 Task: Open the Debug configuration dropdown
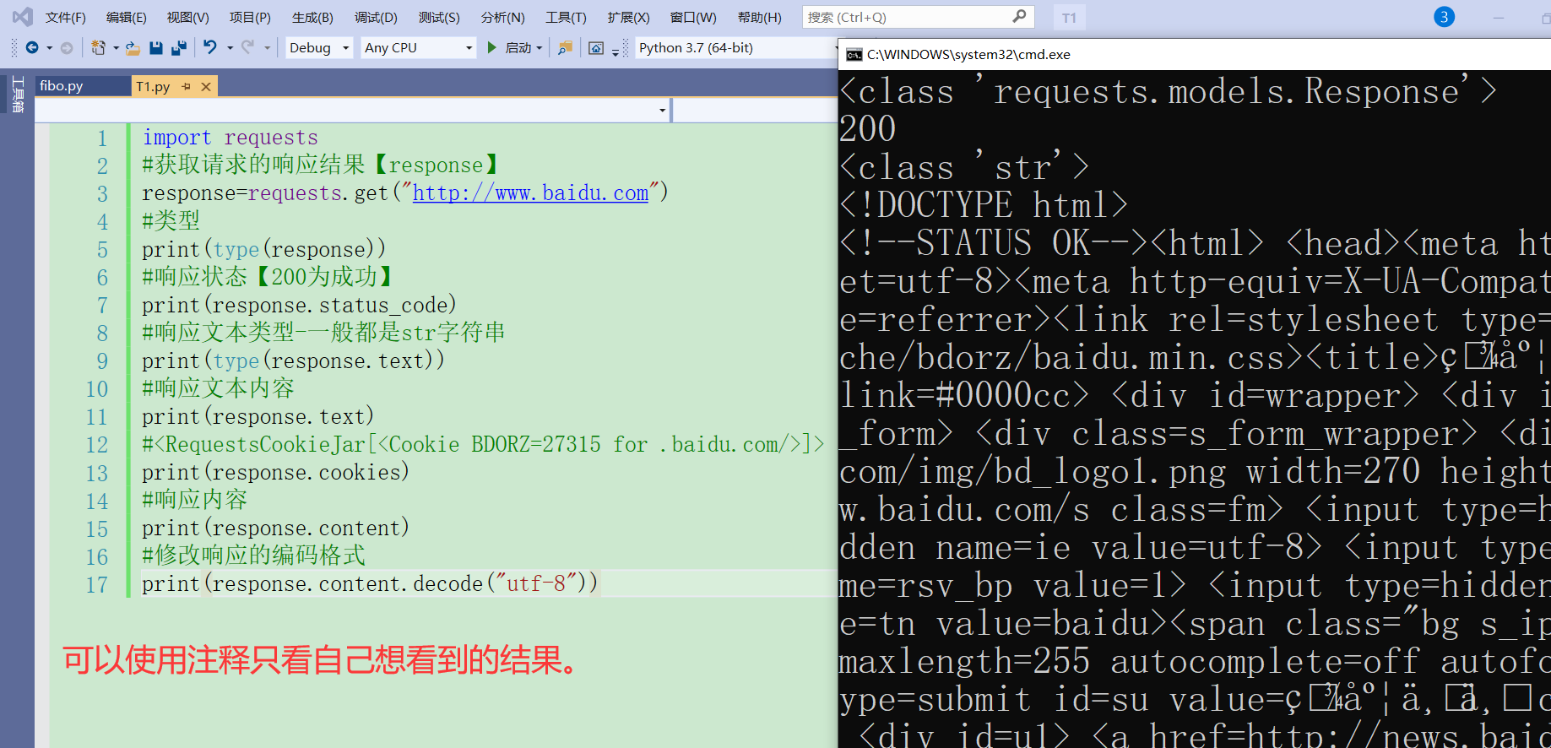319,48
